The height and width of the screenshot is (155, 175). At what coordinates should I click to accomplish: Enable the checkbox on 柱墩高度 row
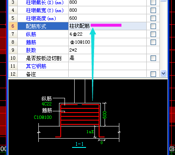[153, 18]
